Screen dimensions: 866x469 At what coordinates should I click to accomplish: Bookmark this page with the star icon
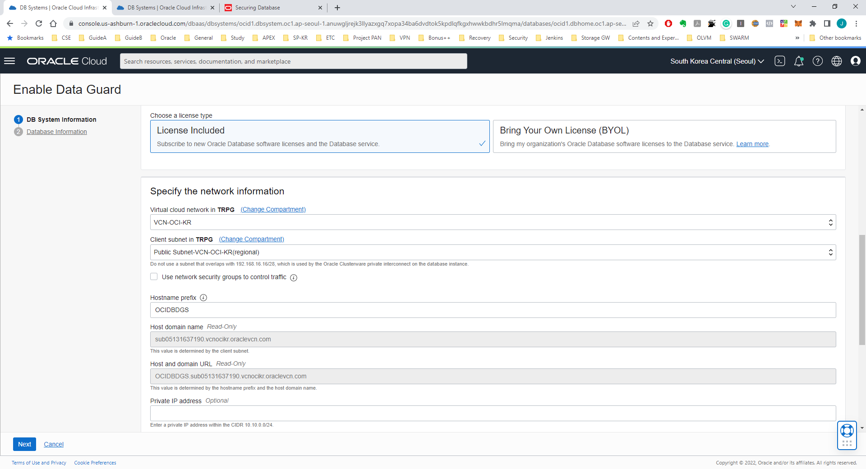click(x=650, y=23)
